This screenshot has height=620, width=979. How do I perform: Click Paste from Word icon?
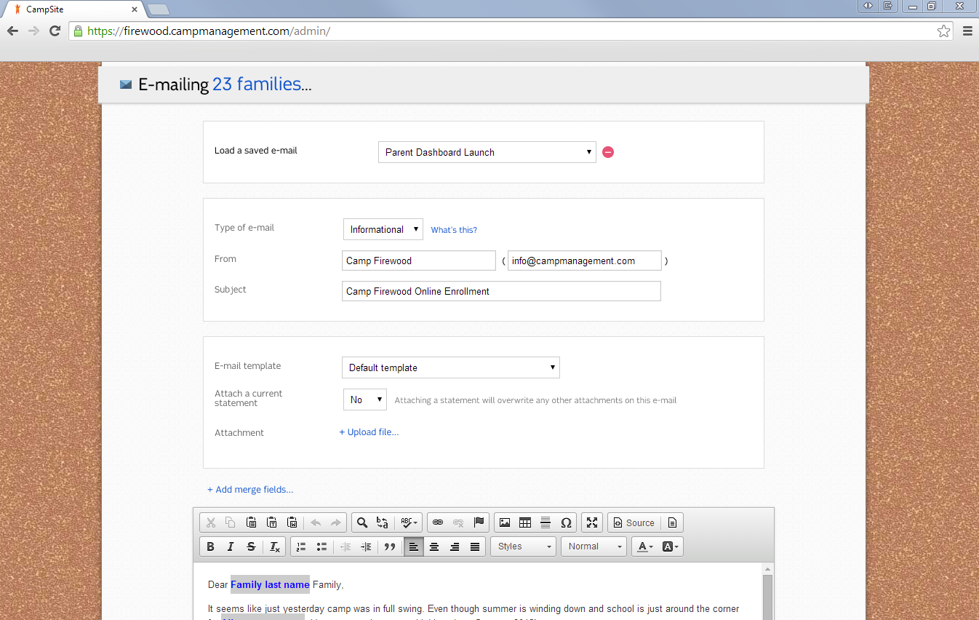292,522
